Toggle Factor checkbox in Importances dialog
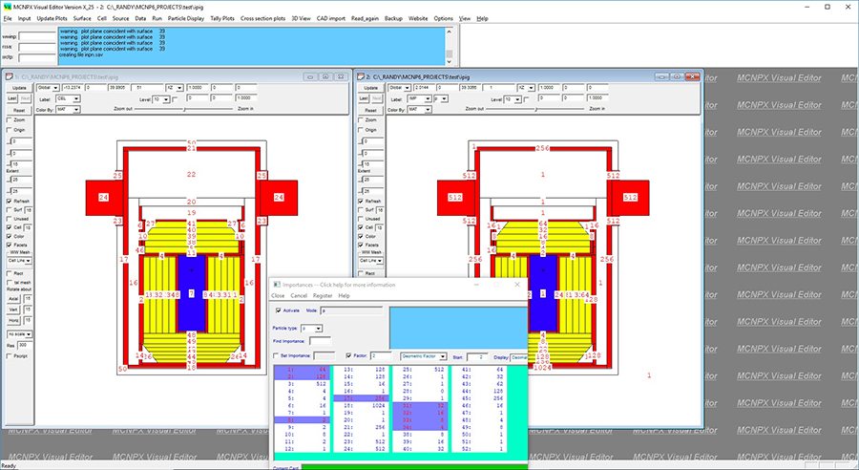This screenshot has width=859, height=470. point(349,355)
